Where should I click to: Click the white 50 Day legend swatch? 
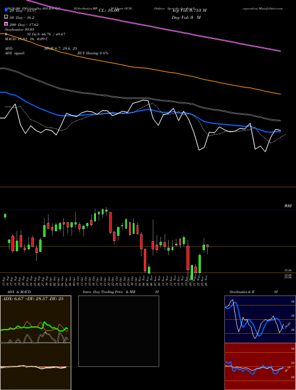[x=7, y=17]
